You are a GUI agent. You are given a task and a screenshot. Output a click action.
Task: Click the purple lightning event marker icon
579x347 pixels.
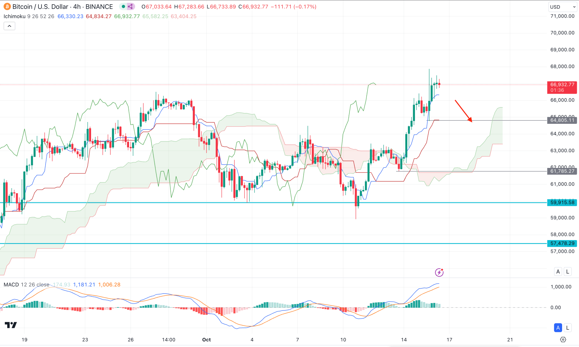click(439, 272)
